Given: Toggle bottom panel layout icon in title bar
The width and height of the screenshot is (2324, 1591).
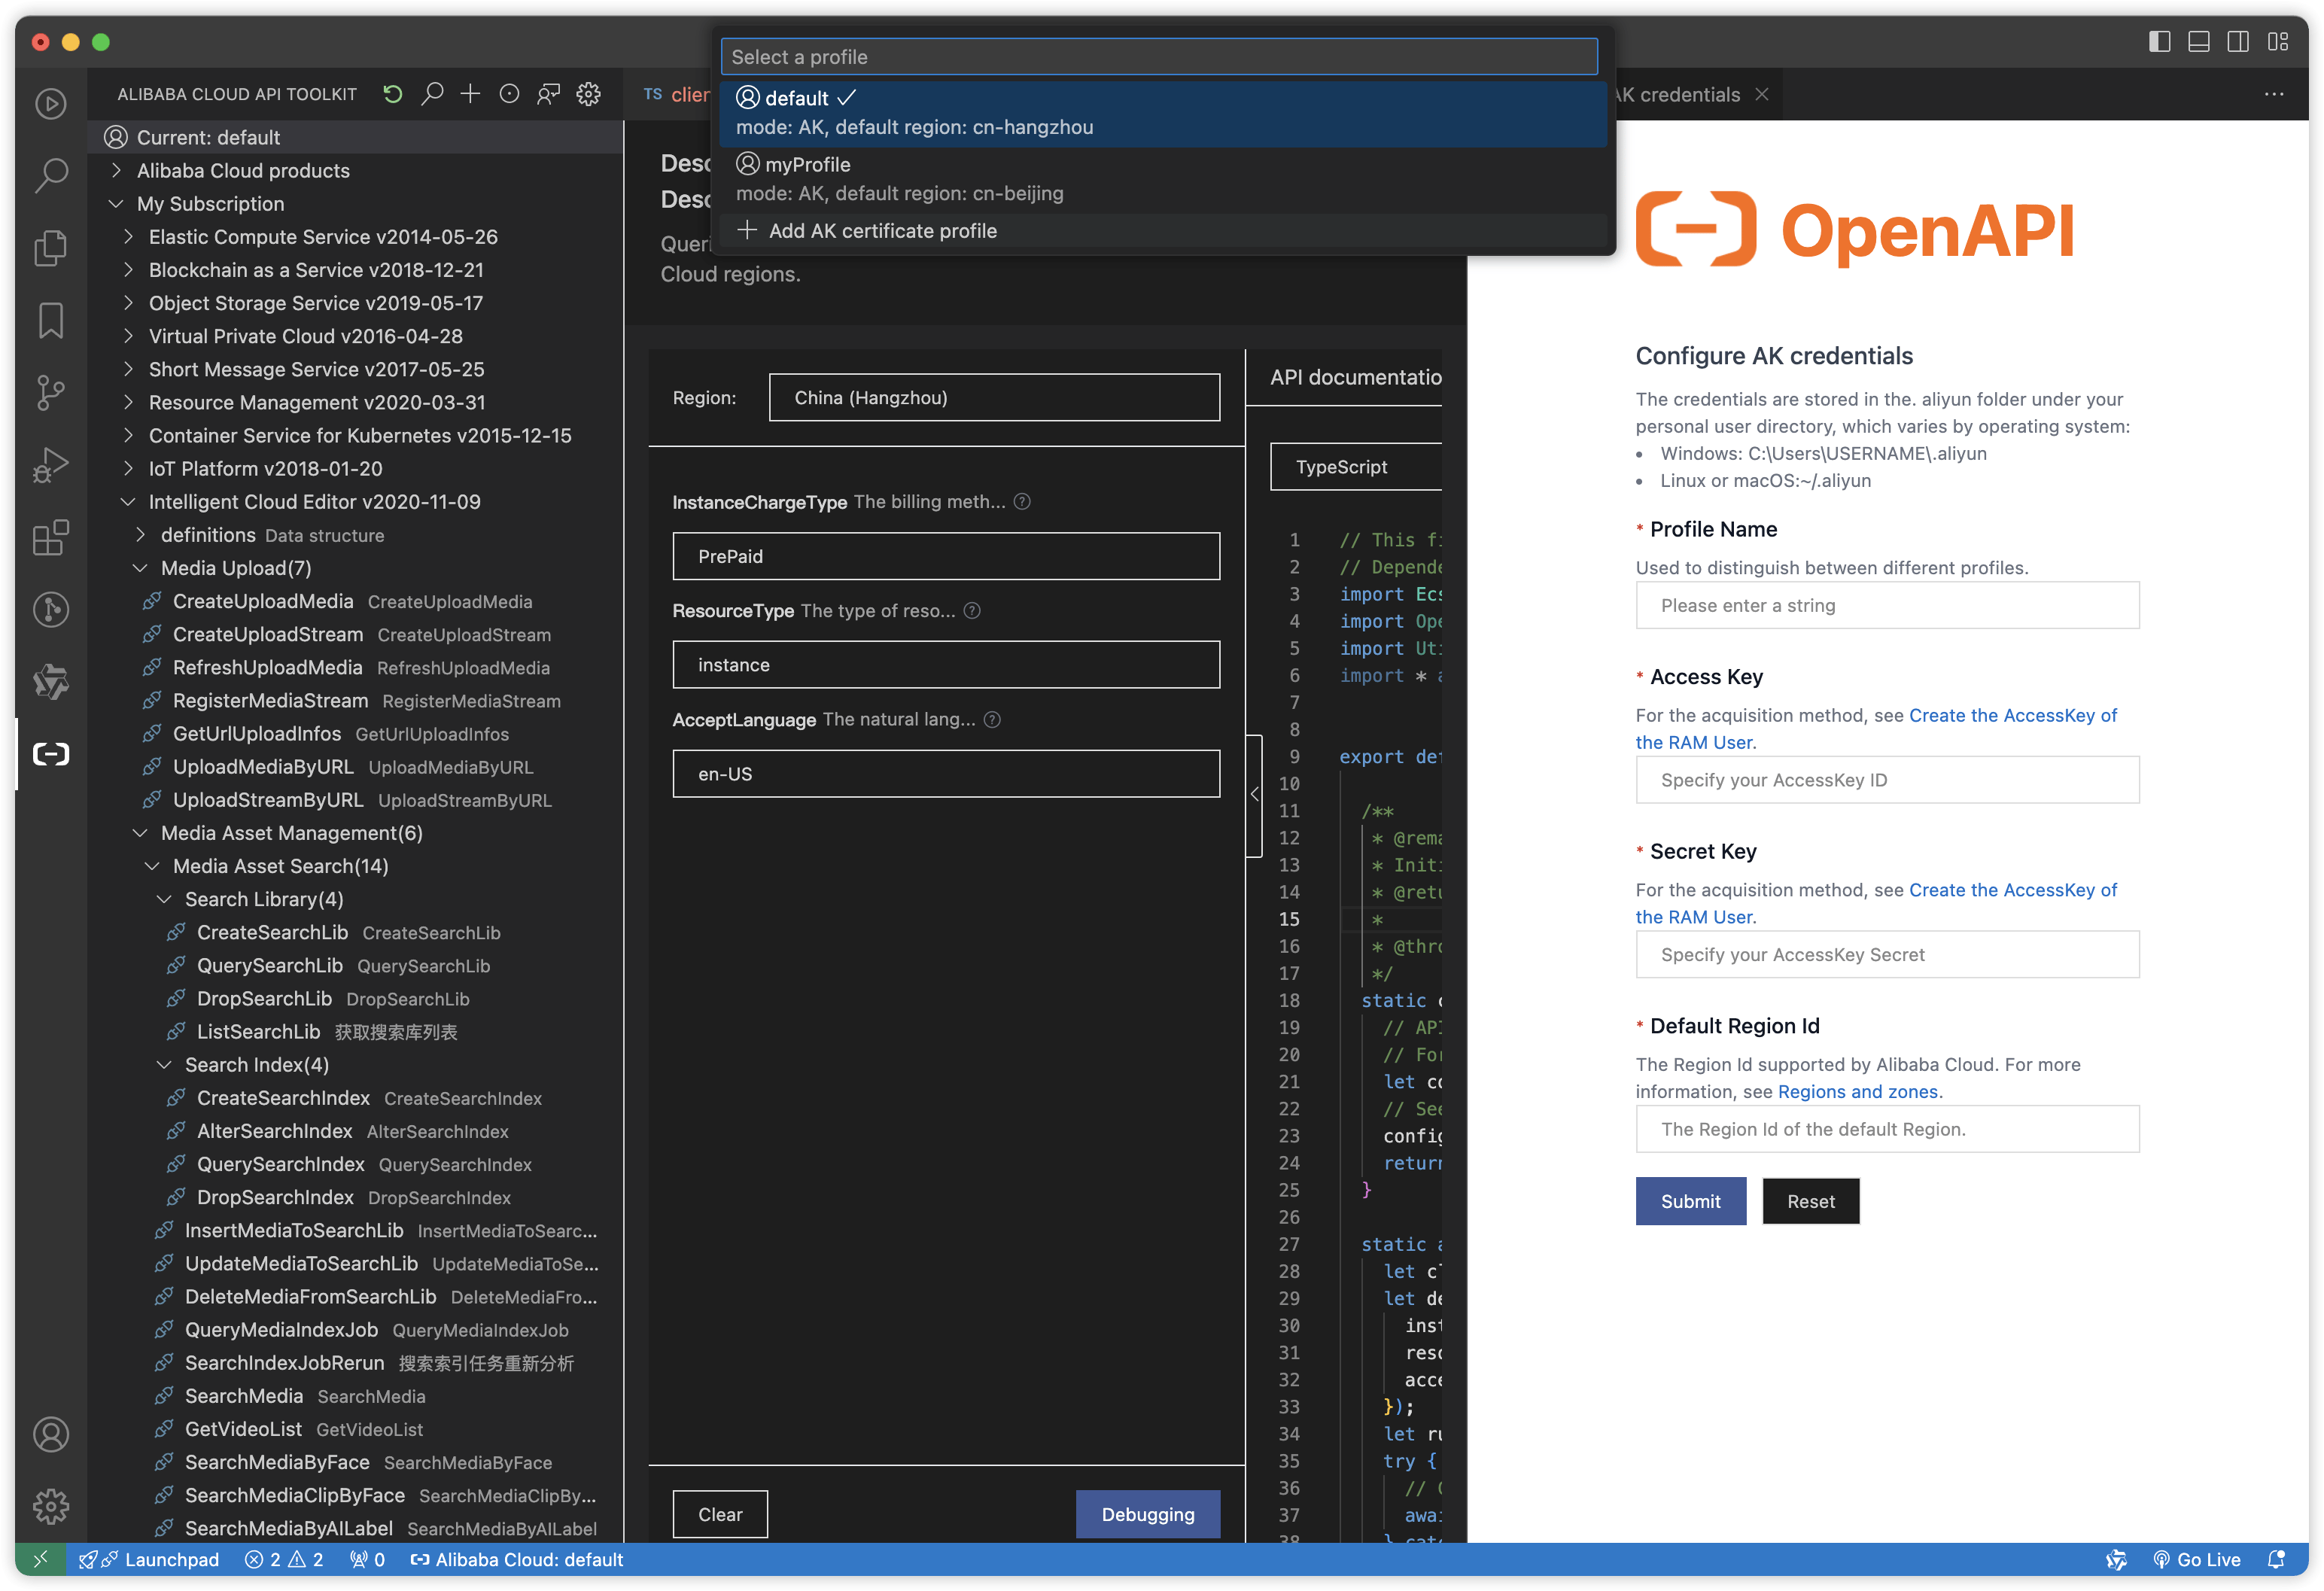Looking at the screenshot, I should coord(2199,41).
